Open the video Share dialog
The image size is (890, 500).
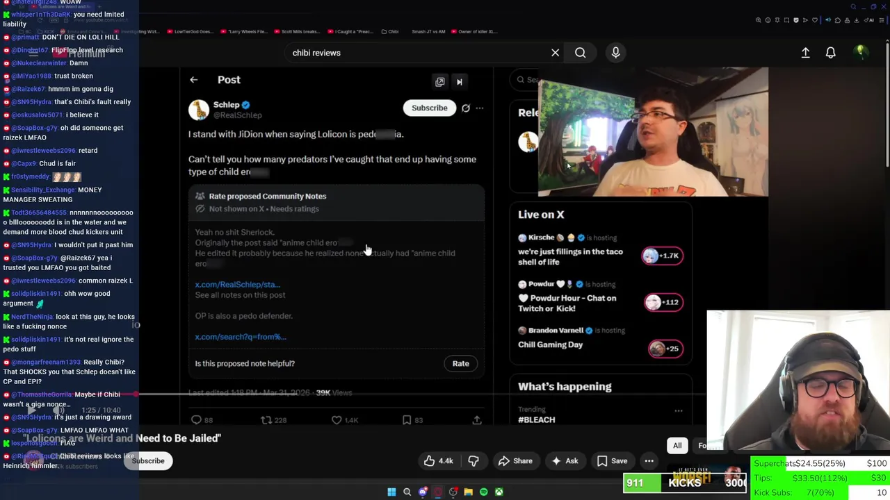[x=515, y=461]
